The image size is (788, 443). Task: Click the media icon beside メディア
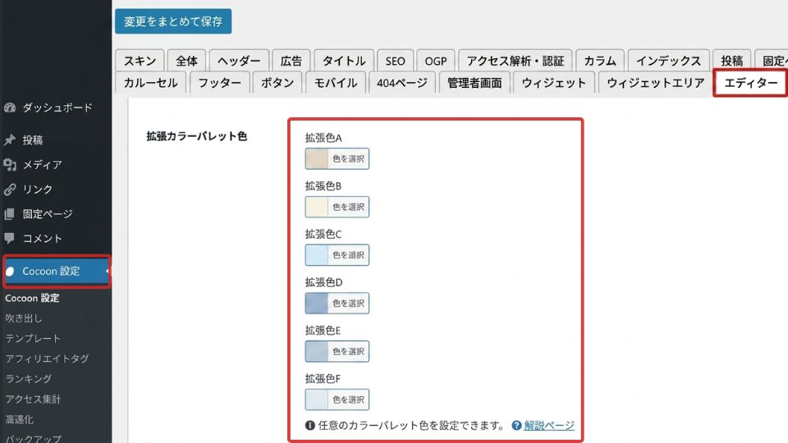pos(10,165)
